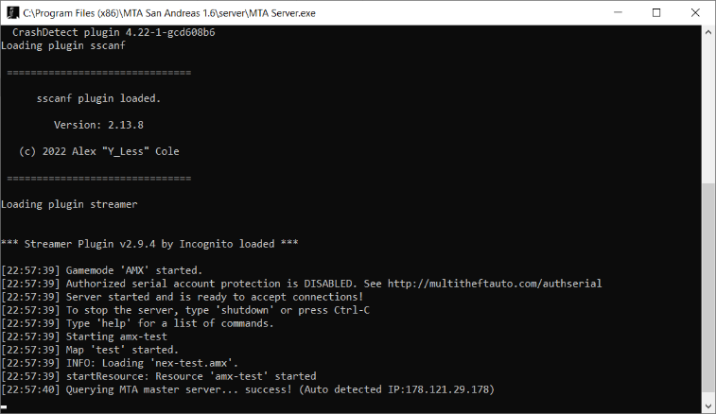This screenshot has width=716, height=414.
Task: Maximize the MTA Server console window
Action: (x=656, y=13)
